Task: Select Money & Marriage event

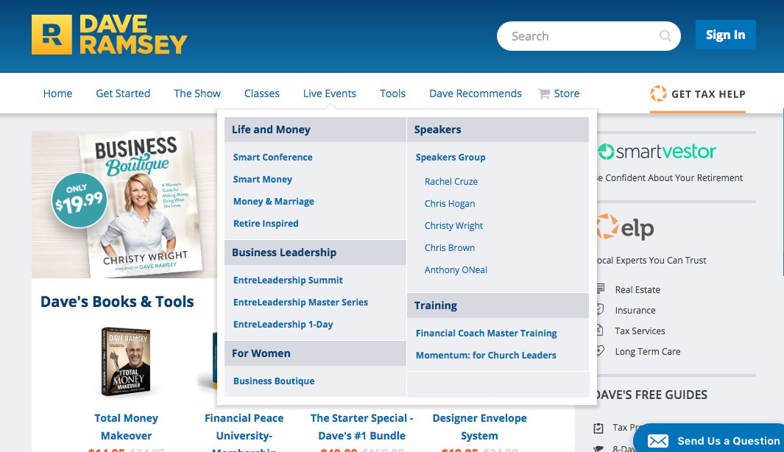Action: (274, 201)
